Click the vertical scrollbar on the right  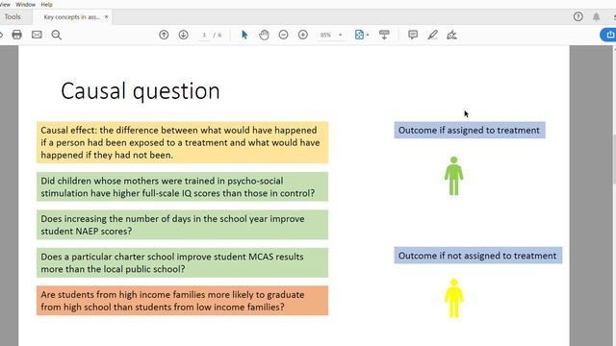tap(614, 159)
